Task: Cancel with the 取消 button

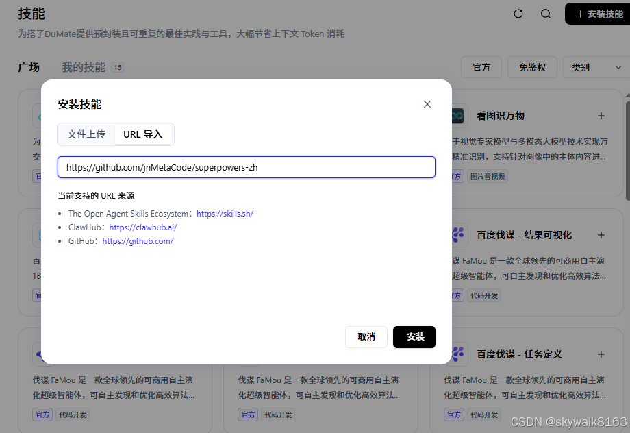Action: 366,336
